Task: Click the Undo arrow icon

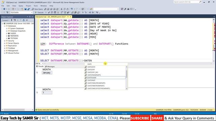Action: click(x=72, y=9)
